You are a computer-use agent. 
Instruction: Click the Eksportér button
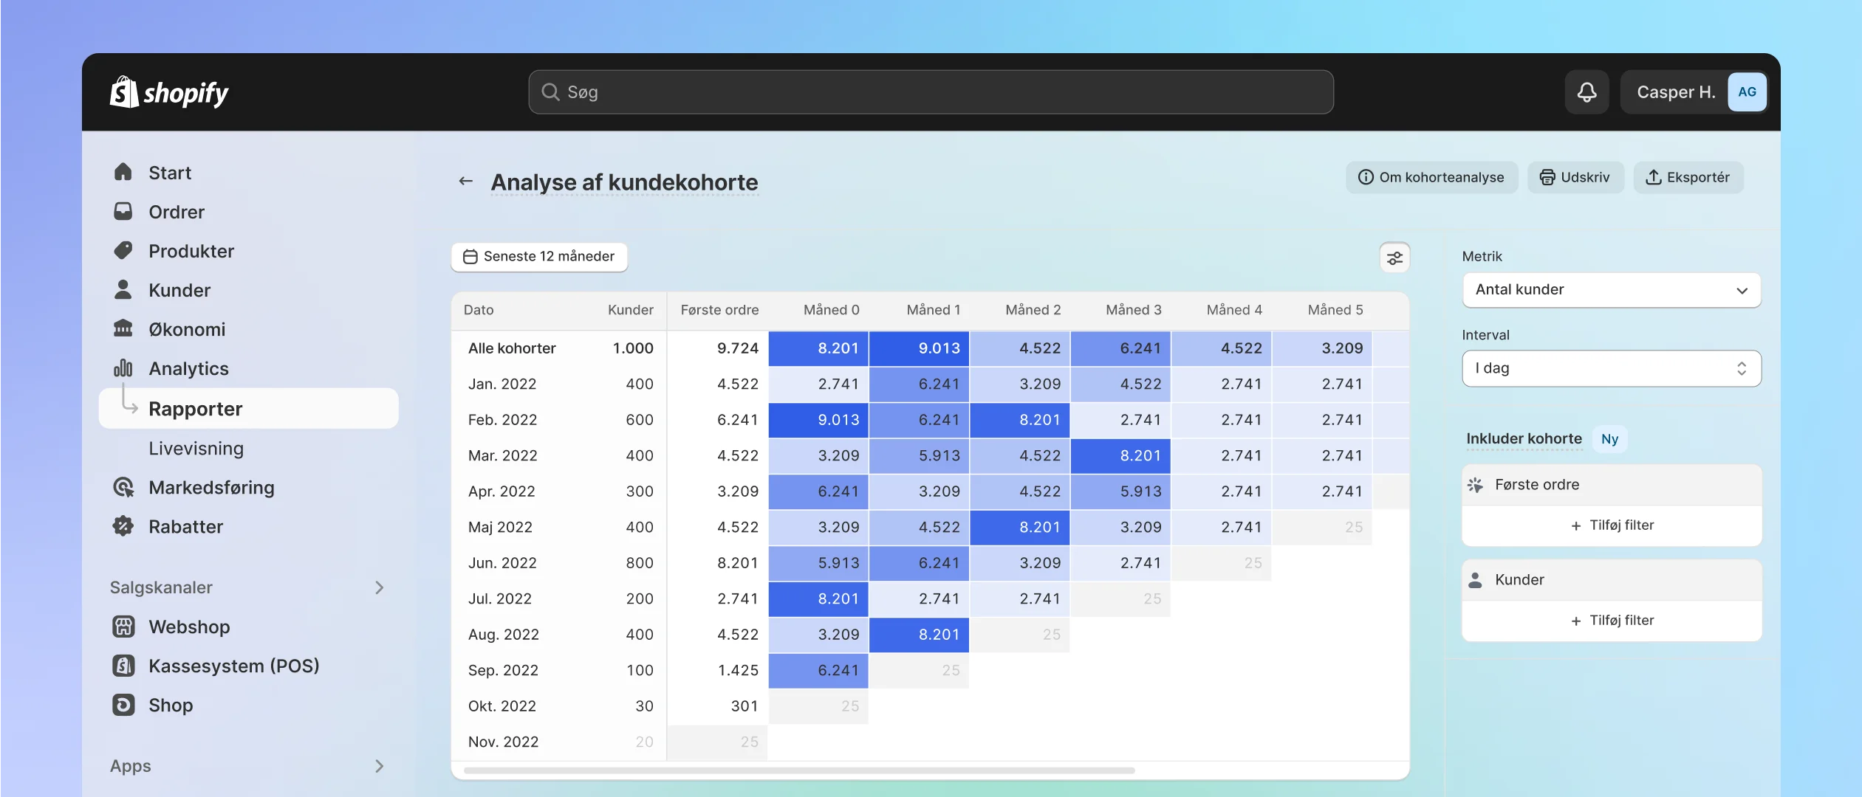(1688, 178)
